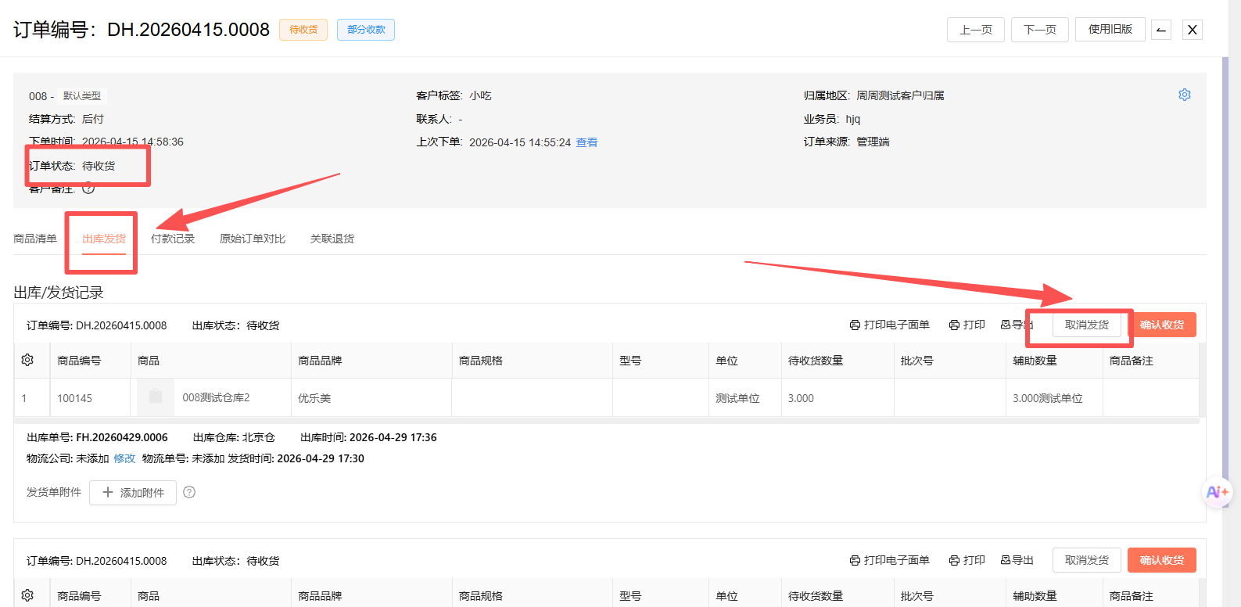This screenshot has width=1241, height=607.
Task: Click 打印电子面单 in second shipment record
Action: click(x=890, y=560)
